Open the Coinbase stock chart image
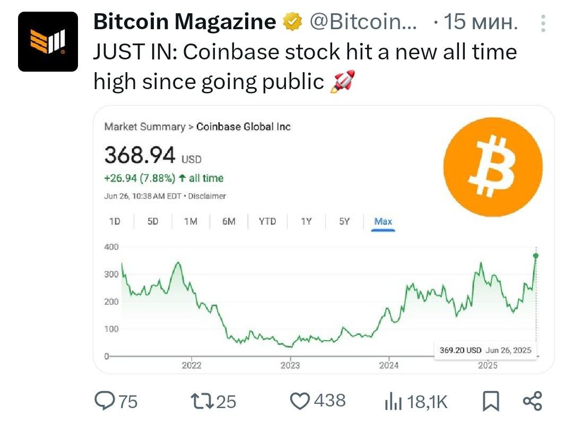Screen dimensions: 573x424 tap(324, 239)
